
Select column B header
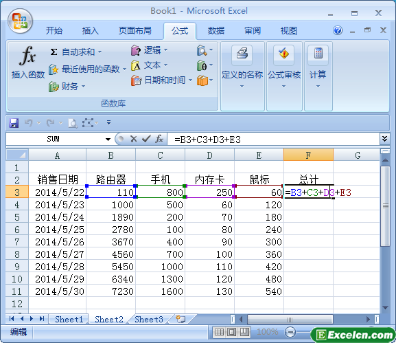[110, 155]
